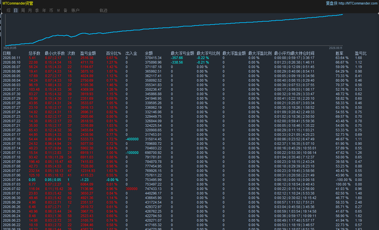Select the 8.41 profit-loss ratio cell
This screenshot has width=379, height=230.
pos(358,76)
